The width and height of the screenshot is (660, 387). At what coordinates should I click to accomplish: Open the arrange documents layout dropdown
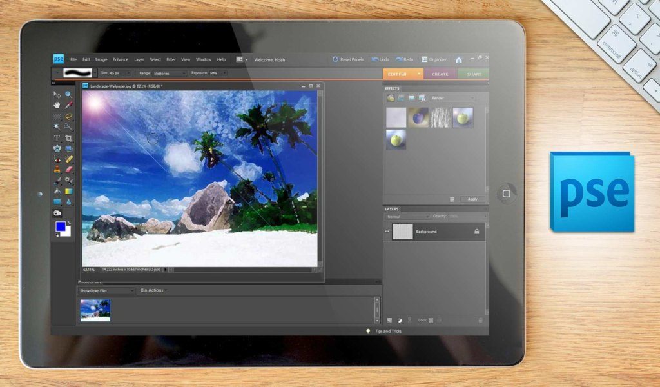pos(242,60)
